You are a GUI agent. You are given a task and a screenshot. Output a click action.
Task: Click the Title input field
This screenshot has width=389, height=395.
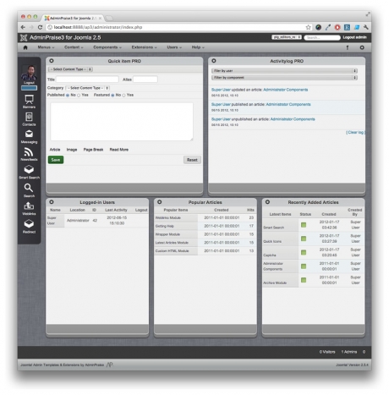(x=87, y=80)
